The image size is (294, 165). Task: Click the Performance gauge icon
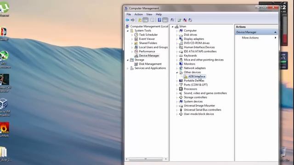tap(136, 51)
